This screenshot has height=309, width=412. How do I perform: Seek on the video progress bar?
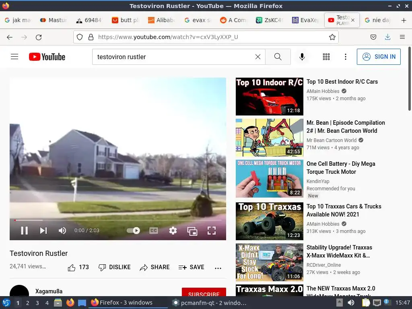[118, 220]
